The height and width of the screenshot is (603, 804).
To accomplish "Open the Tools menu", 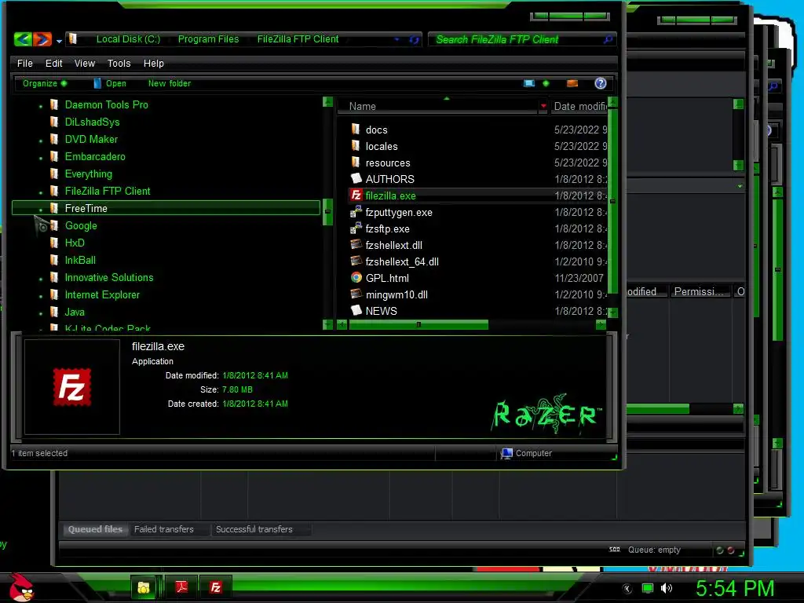I will (x=119, y=63).
